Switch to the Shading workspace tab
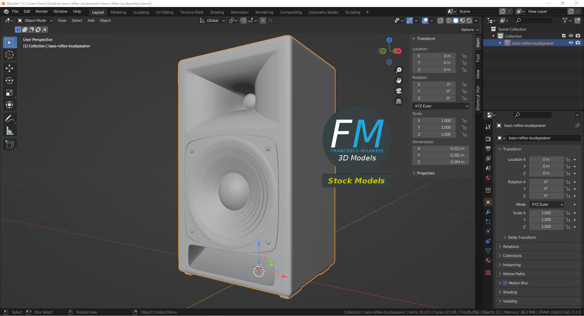Image resolution: width=584 pixels, height=316 pixels. [217, 12]
